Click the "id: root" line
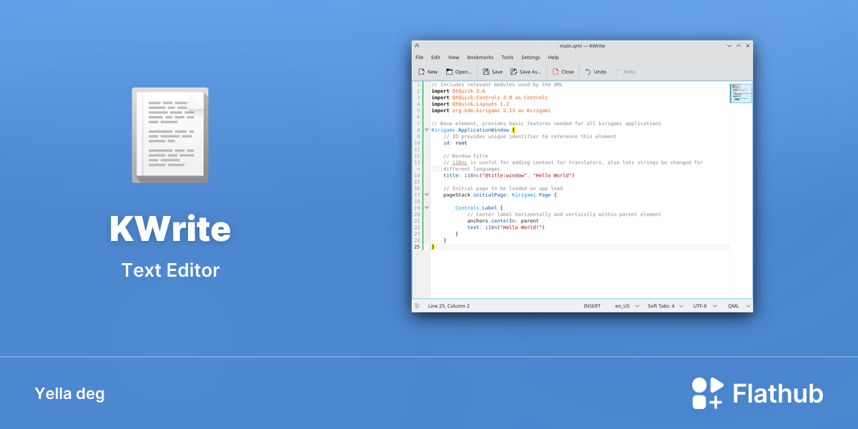This screenshot has height=429, width=858. coord(455,142)
